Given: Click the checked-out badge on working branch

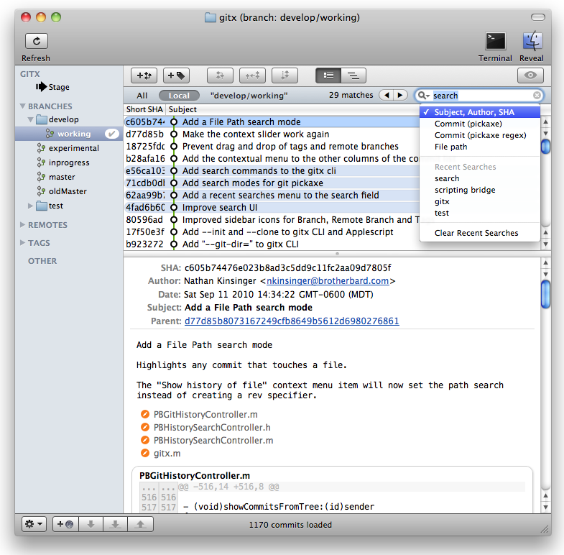Looking at the screenshot, I should (112, 134).
